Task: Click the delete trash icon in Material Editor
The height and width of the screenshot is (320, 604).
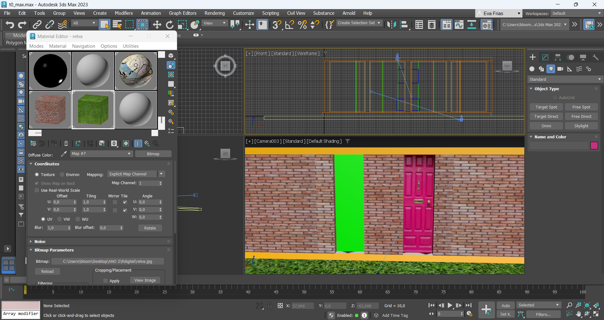Action: [x=66, y=144]
